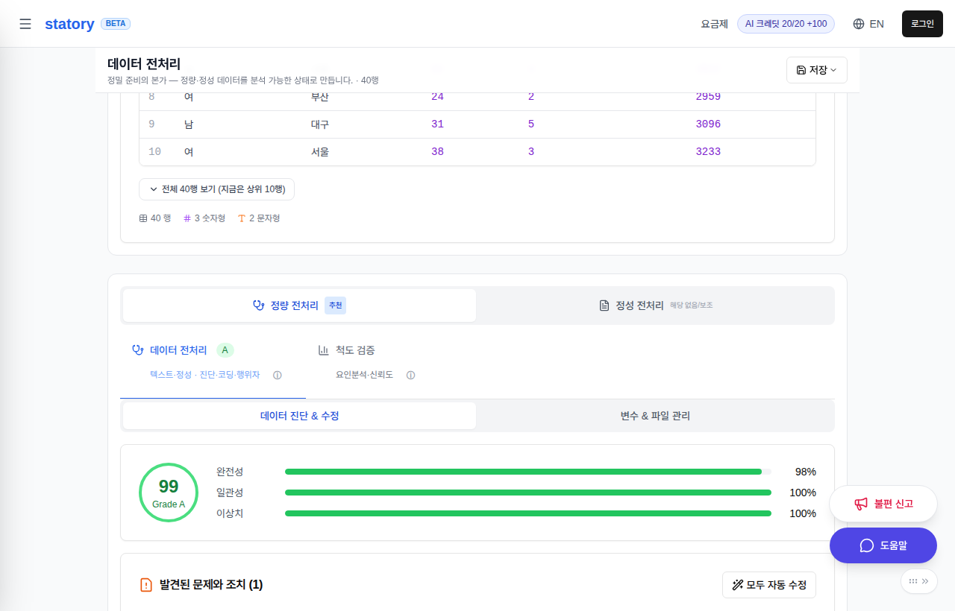Viewport: 955px width, 611px height.
Task: Click the 추천 badge
Action: pos(335,305)
